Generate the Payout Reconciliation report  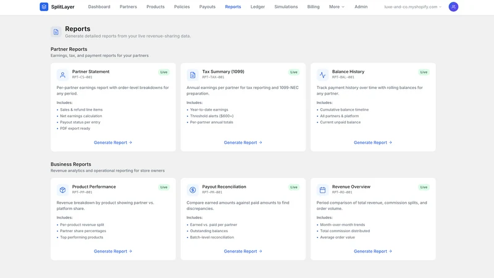tap(243, 251)
